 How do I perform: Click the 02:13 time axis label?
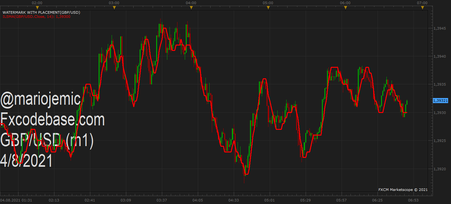coord(54,200)
